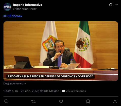Open the Grok explain-post icon
The image size is (121, 106).
coord(111,5)
